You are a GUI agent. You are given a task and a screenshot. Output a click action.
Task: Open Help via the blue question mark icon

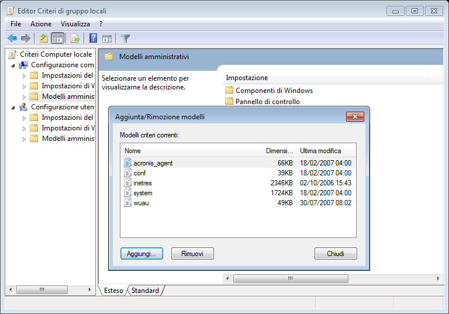[x=93, y=39]
